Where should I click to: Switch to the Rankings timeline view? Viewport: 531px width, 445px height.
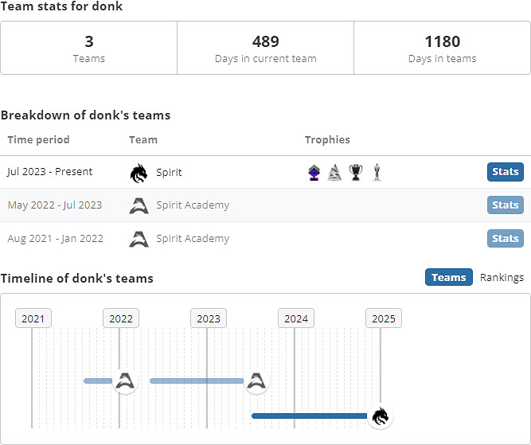click(x=502, y=277)
